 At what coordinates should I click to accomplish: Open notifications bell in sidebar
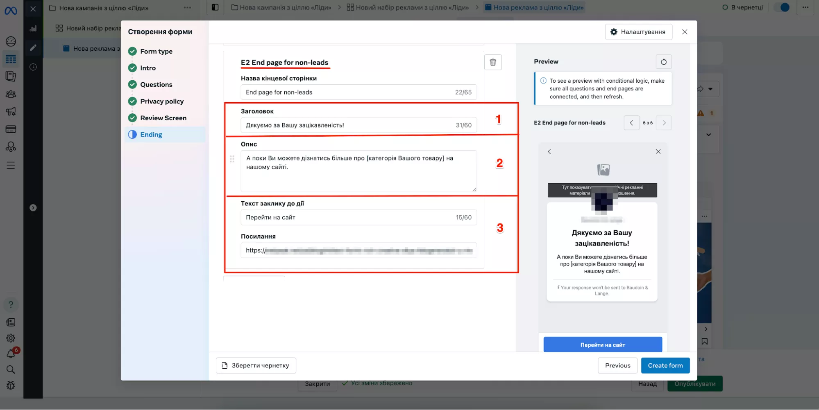(x=11, y=354)
